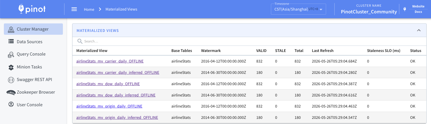The width and height of the screenshot is (431, 124).
Task: Click the Status column header
Action: [x=416, y=51]
